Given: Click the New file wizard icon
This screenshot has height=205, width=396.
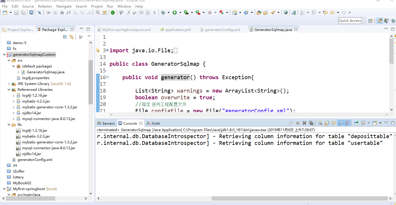Looking at the screenshot, I should (x=5, y=13).
